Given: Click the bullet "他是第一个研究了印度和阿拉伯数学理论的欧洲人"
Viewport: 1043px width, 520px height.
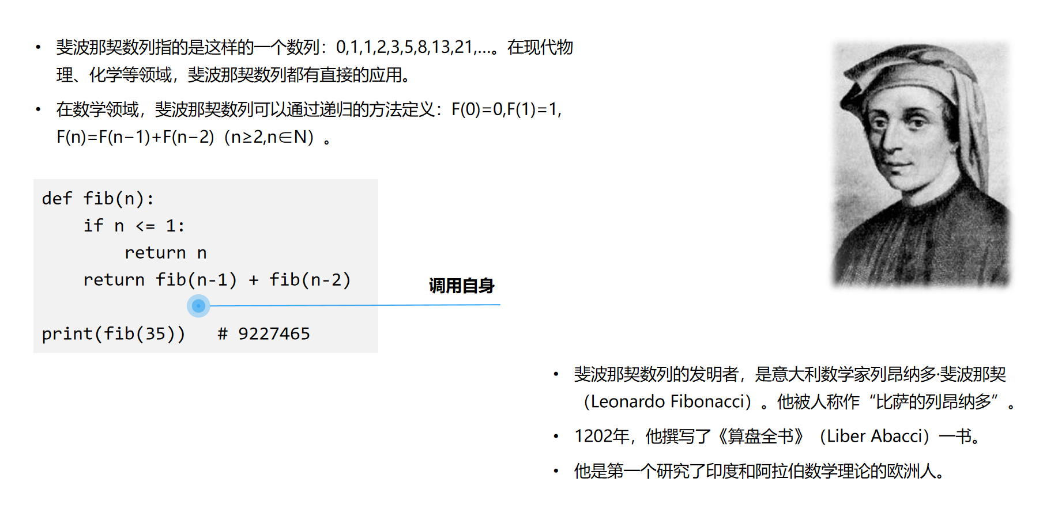Looking at the screenshot, I should click(x=758, y=472).
